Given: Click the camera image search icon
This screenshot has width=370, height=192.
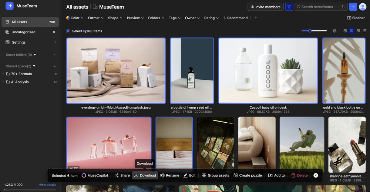Looking at the screenshot, I should pos(342,7).
